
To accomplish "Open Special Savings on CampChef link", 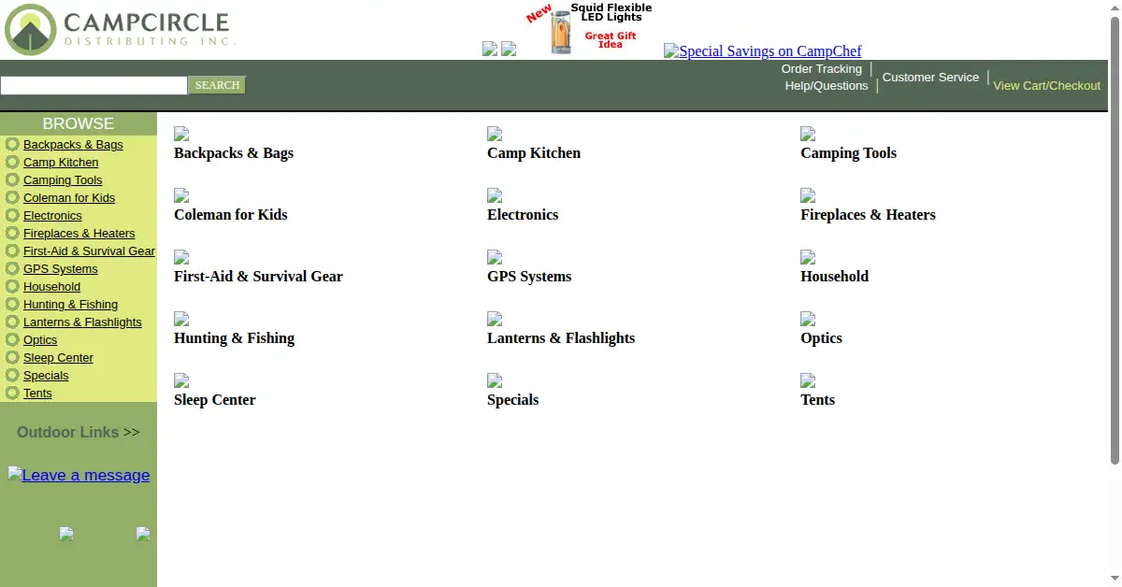I will [x=763, y=50].
